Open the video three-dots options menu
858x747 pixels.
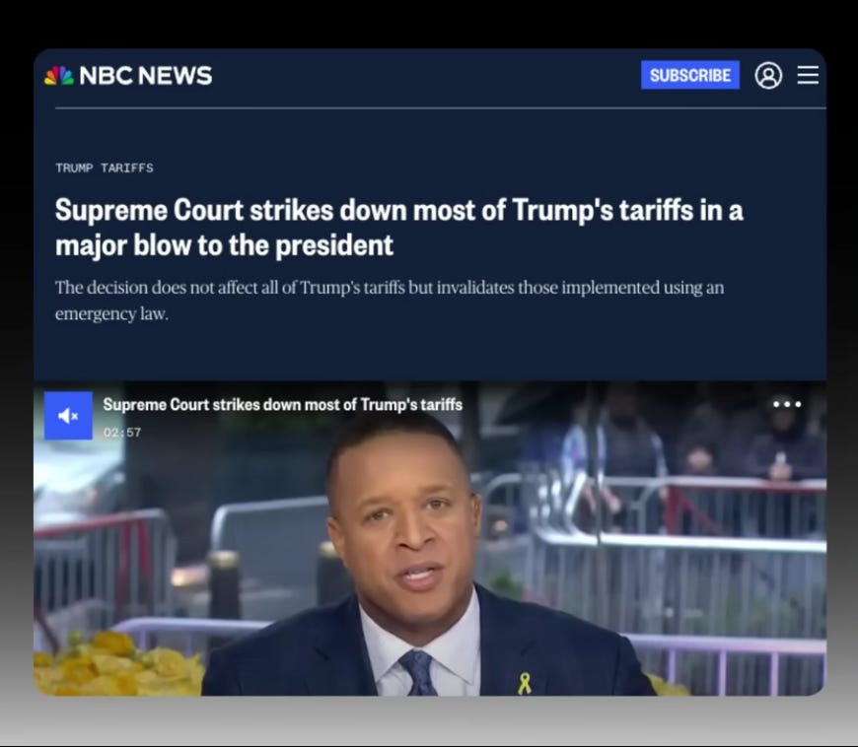click(787, 404)
